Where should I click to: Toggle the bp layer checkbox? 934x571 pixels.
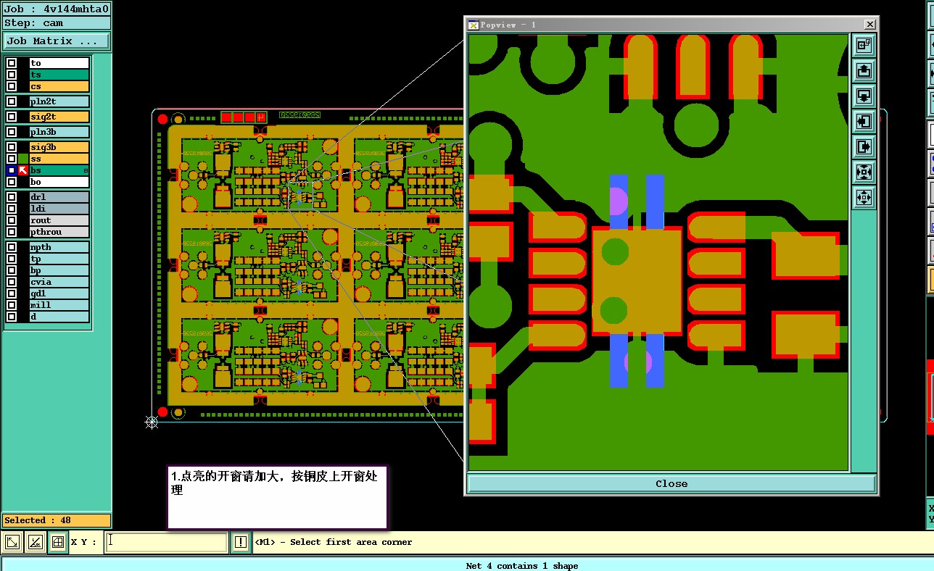[12, 270]
